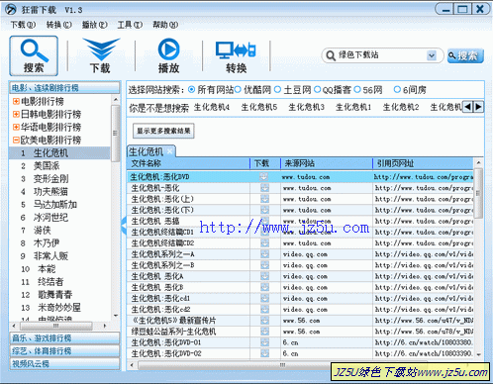Expand the 电影排行榜 tree node
The height and width of the screenshot is (384, 493).
(16, 101)
